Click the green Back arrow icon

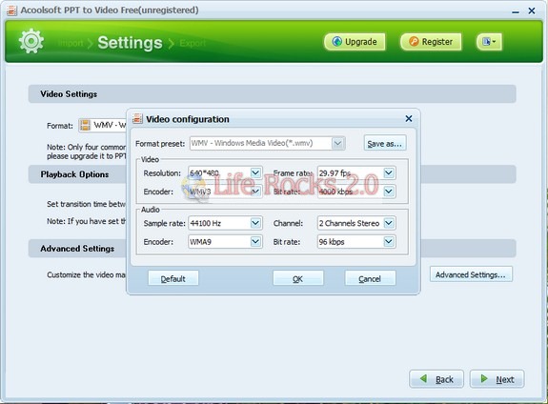tap(423, 378)
